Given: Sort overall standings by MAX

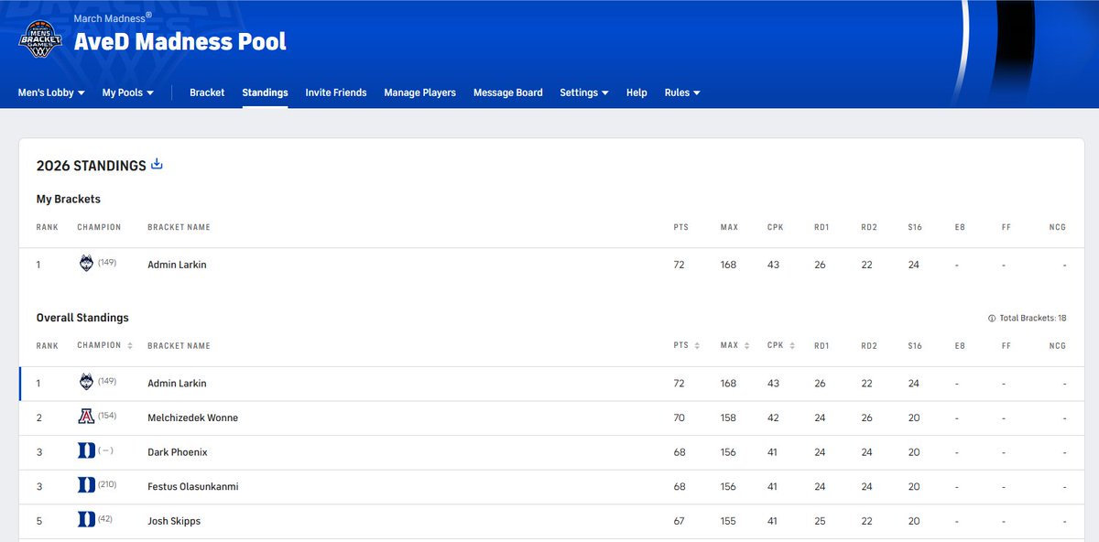Looking at the screenshot, I should pos(735,346).
